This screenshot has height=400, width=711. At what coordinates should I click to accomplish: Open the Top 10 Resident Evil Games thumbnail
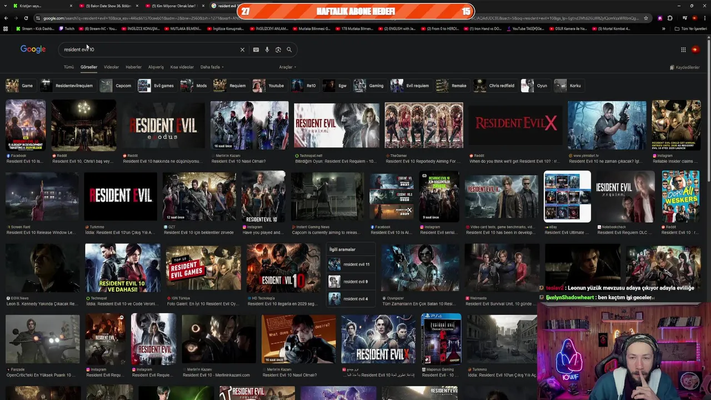click(203, 268)
